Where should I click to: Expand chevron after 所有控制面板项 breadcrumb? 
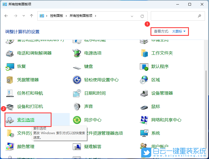[x=96, y=16]
